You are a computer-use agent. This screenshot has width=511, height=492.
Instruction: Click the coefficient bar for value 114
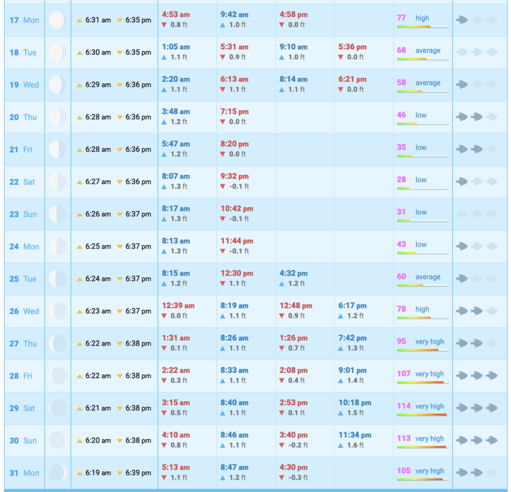pos(422,414)
